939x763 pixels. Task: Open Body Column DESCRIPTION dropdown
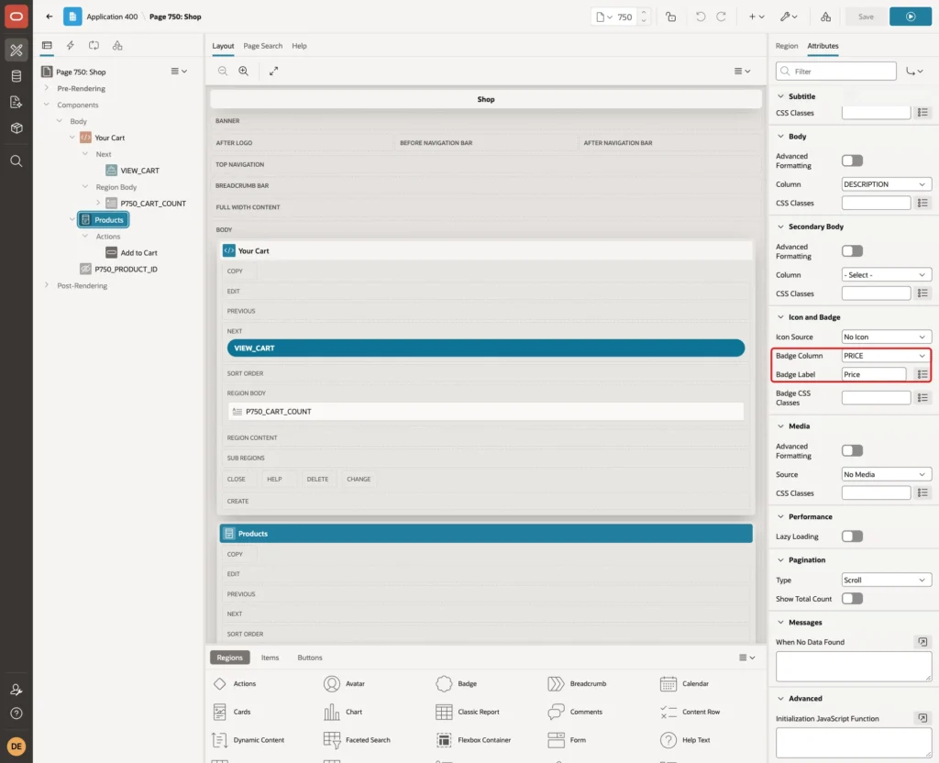(x=886, y=183)
